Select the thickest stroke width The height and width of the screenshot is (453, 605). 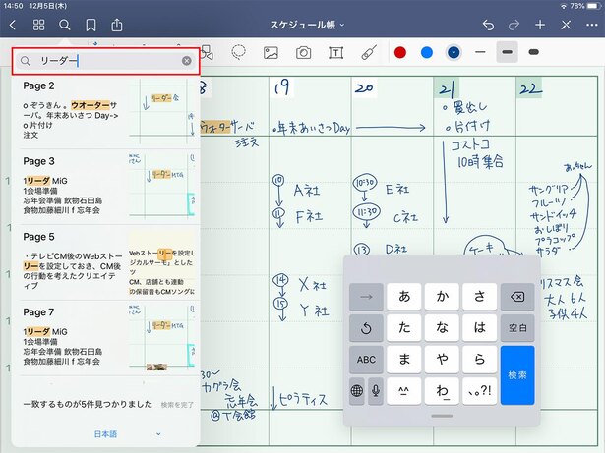pos(533,52)
